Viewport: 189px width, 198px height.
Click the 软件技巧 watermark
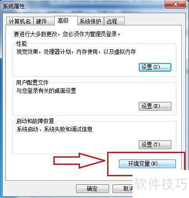point(161,184)
